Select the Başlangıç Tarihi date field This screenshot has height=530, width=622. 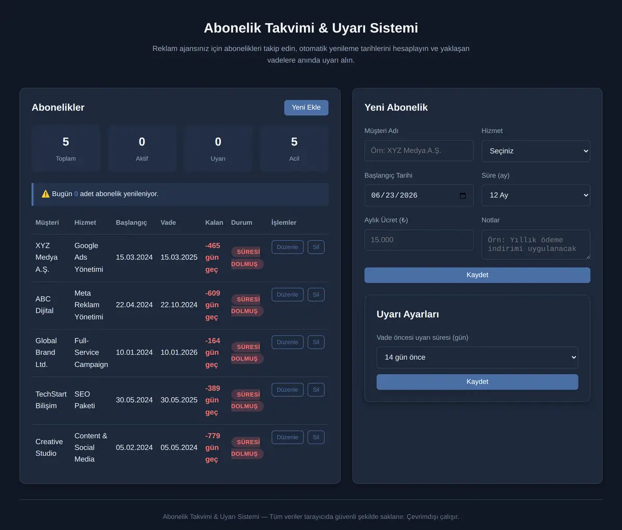419,196
